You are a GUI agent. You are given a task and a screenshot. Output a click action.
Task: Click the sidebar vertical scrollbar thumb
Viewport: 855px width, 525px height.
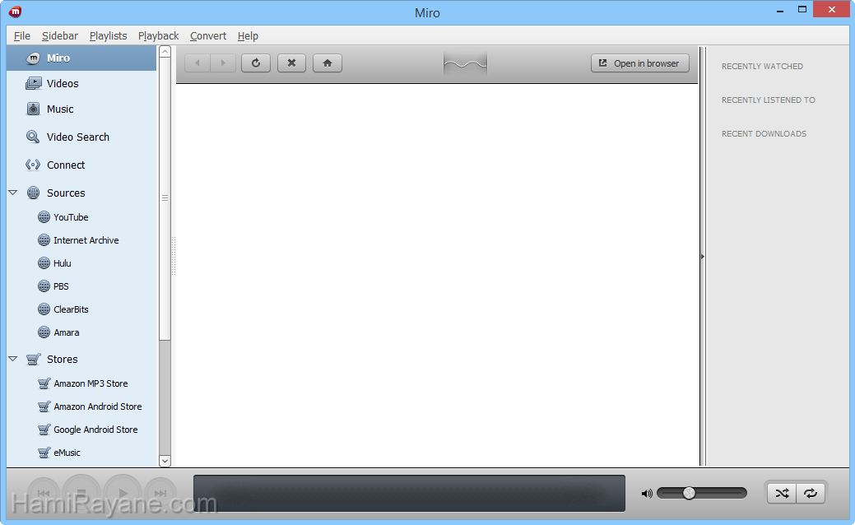click(x=165, y=198)
